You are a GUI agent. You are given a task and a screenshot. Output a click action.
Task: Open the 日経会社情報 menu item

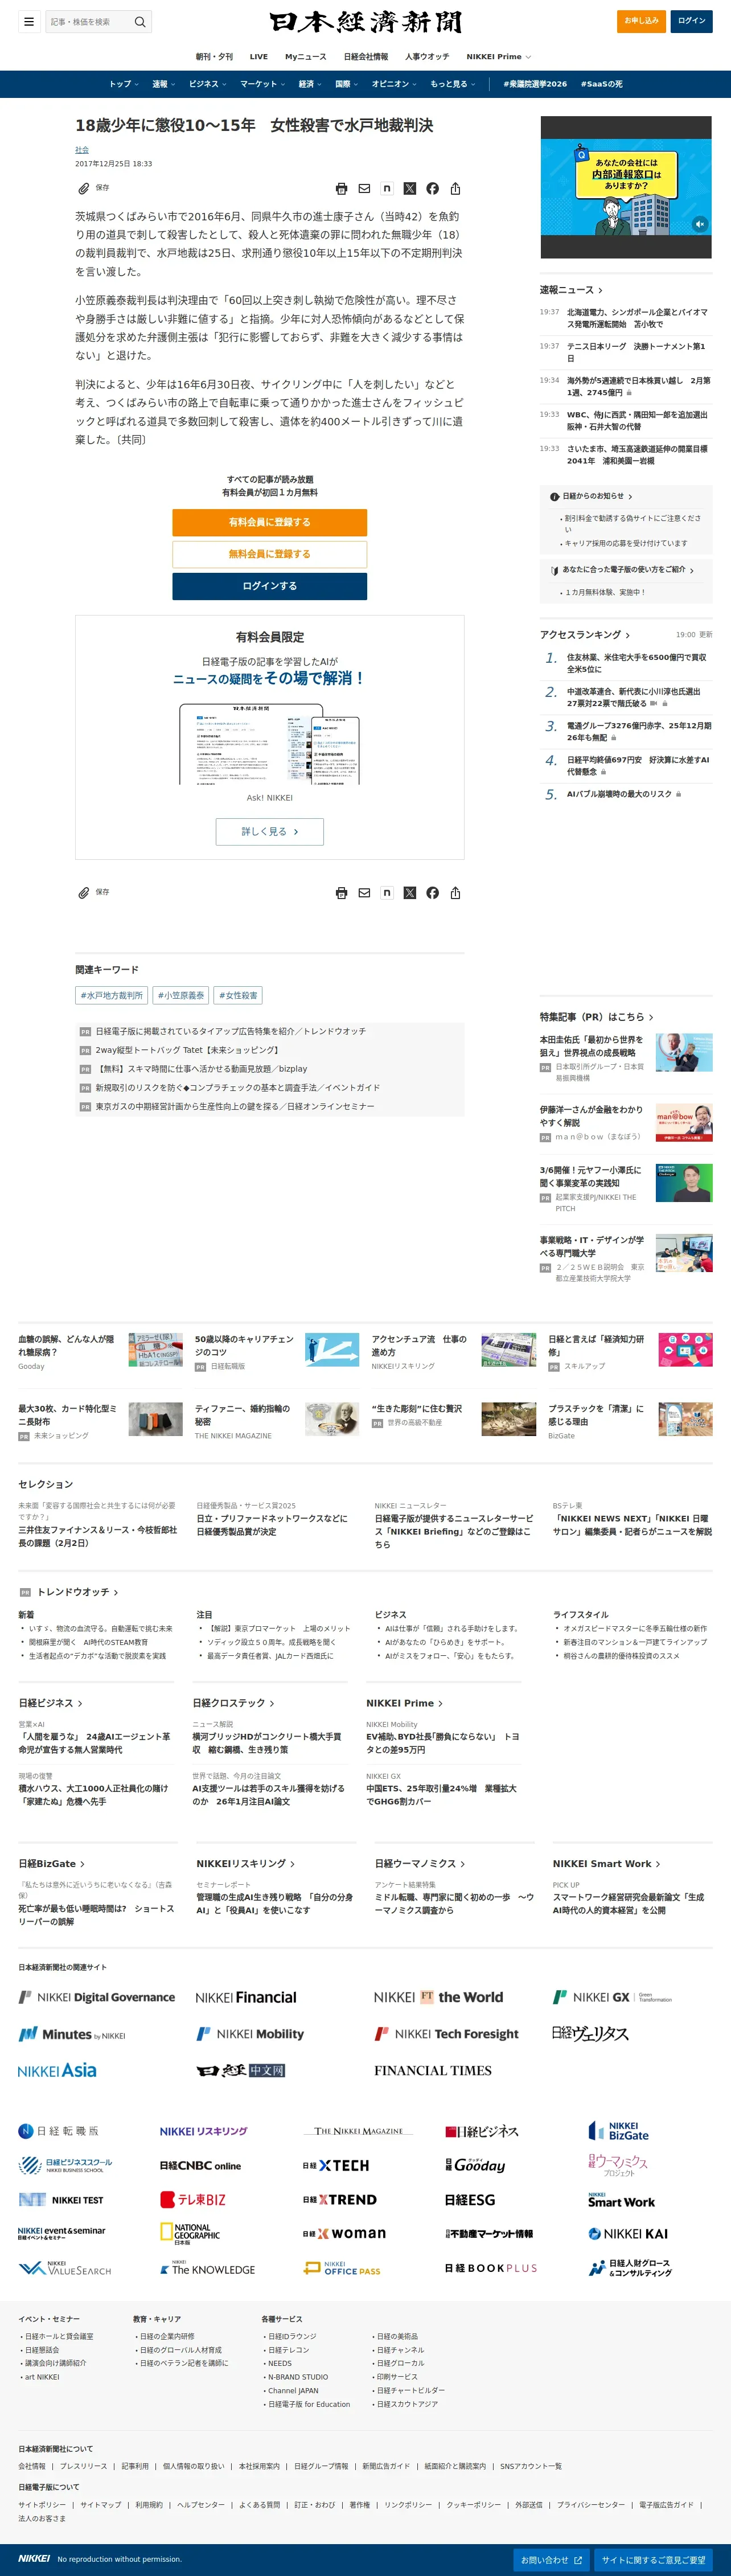tap(366, 57)
